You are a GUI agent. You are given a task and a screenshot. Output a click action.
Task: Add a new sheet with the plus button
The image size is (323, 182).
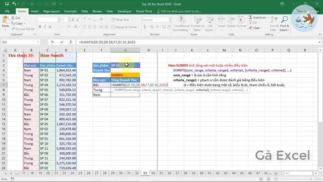(276, 173)
